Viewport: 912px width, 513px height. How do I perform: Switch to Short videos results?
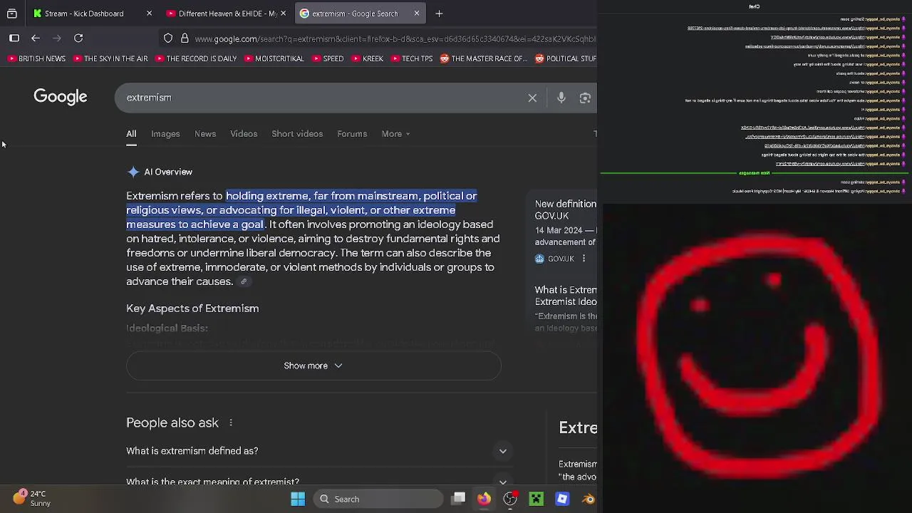click(x=297, y=134)
